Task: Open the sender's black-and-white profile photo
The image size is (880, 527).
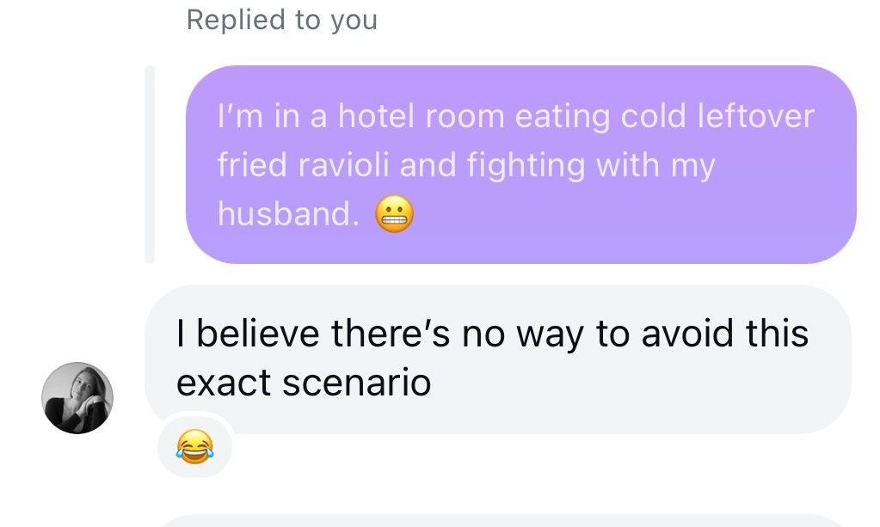Action: (77, 397)
